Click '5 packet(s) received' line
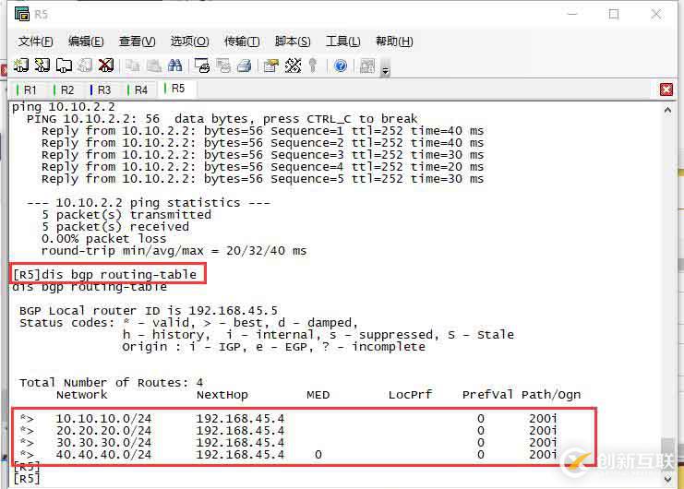The width and height of the screenshot is (684, 489). click(x=115, y=227)
